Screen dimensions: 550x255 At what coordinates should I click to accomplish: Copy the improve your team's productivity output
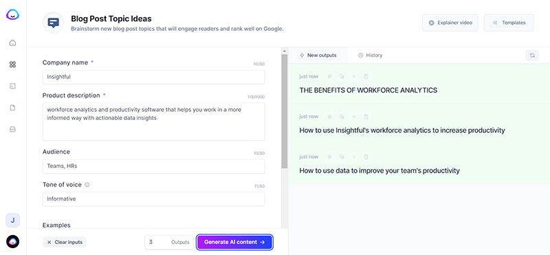point(342,157)
